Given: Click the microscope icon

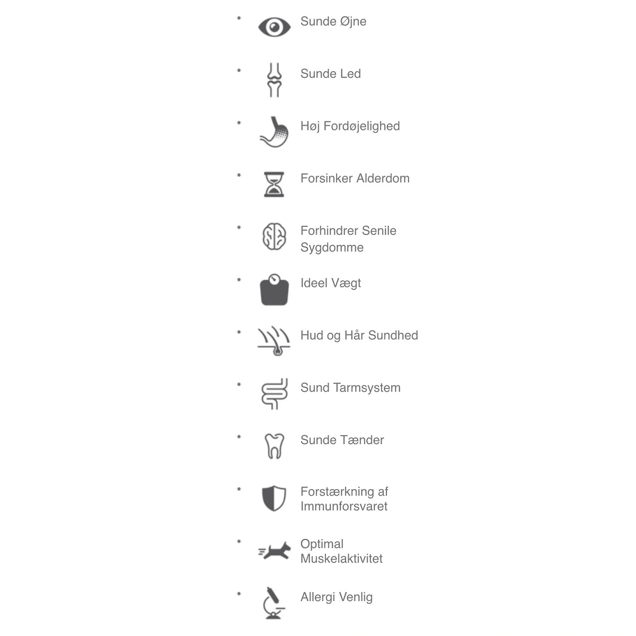Looking at the screenshot, I should [274, 603].
